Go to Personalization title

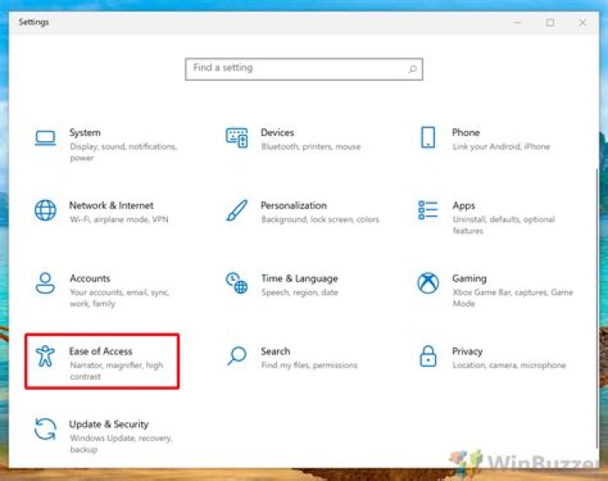tap(294, 205)
